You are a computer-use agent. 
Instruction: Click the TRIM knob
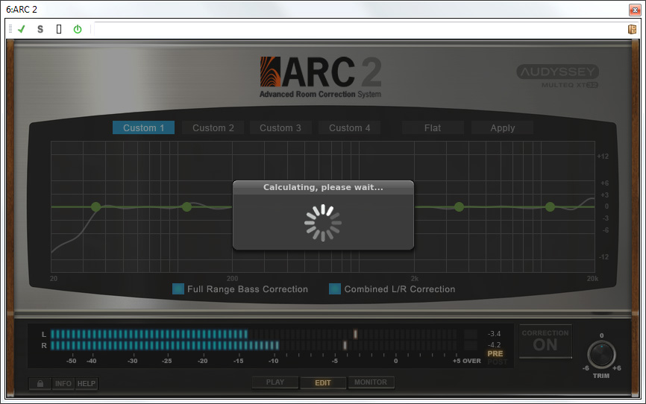[601, 355]
